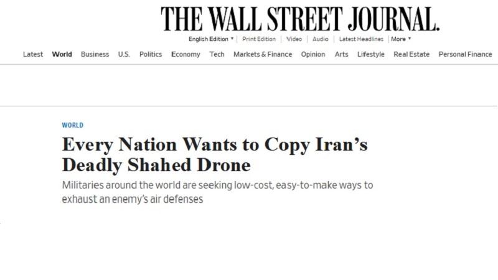498x280 pixels.
Task: Open the Arts section
Action: click(x=341, y=54)
